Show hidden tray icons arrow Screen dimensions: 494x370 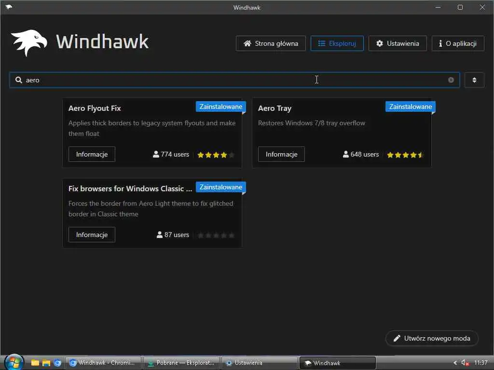455,363
